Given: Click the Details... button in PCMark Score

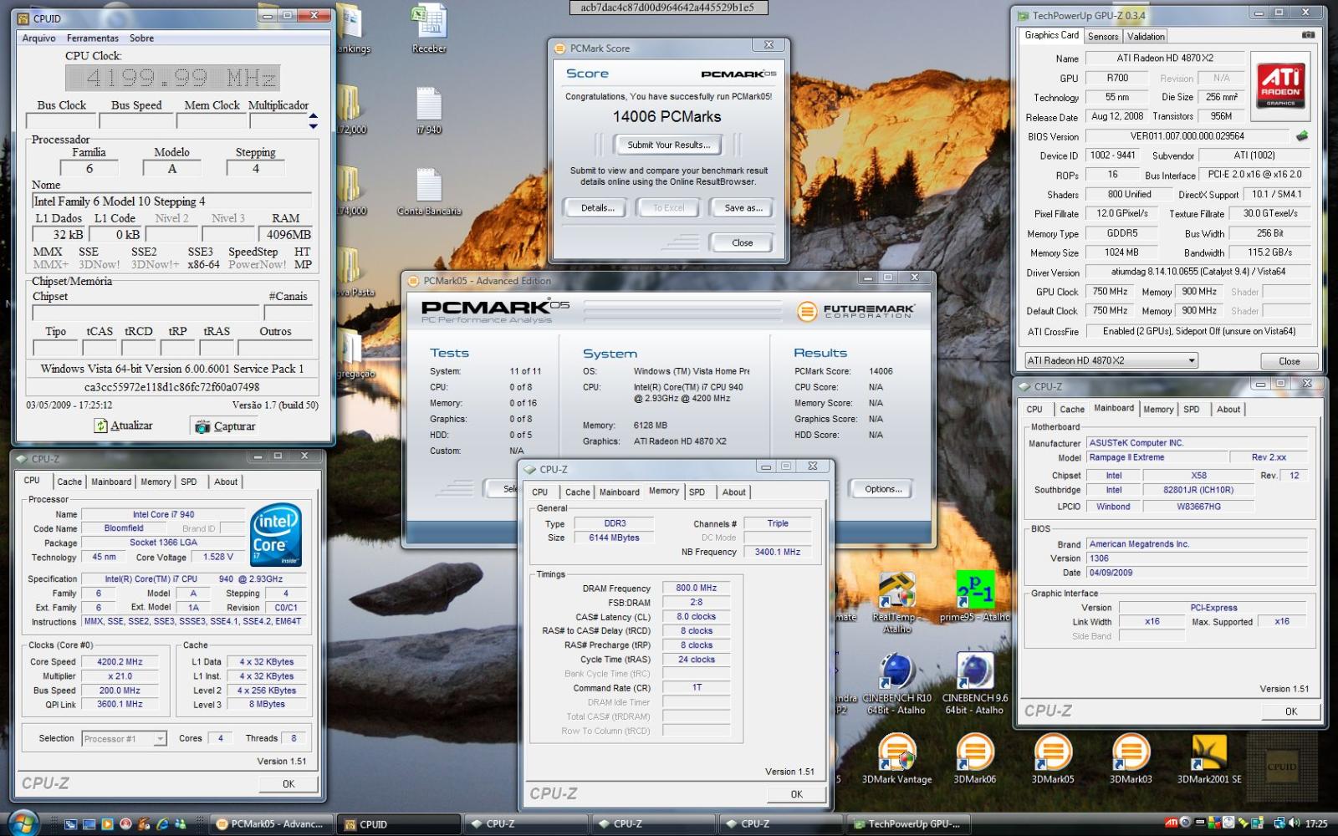Looking at the screenshot, I should 598,207.
